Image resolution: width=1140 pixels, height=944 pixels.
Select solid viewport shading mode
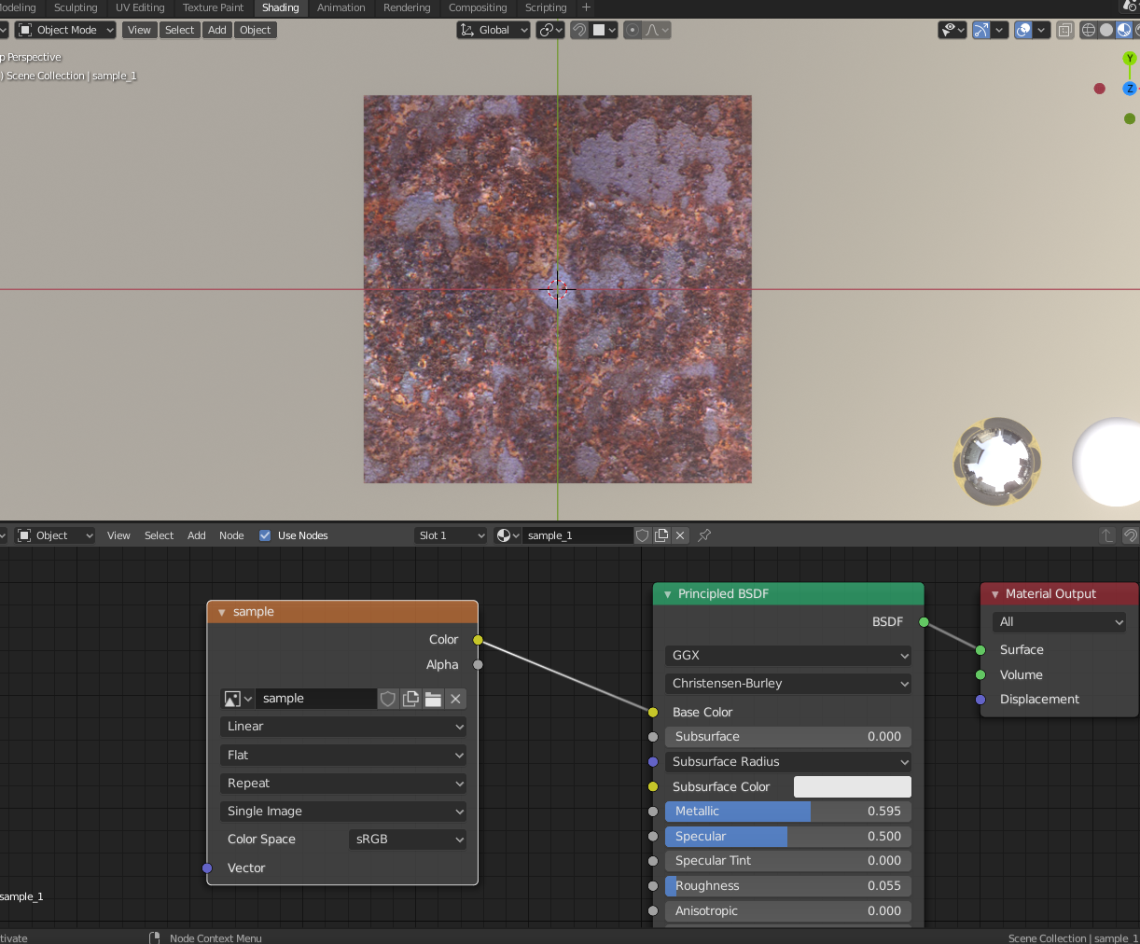pyautogui.click(x=1106, y=30)
